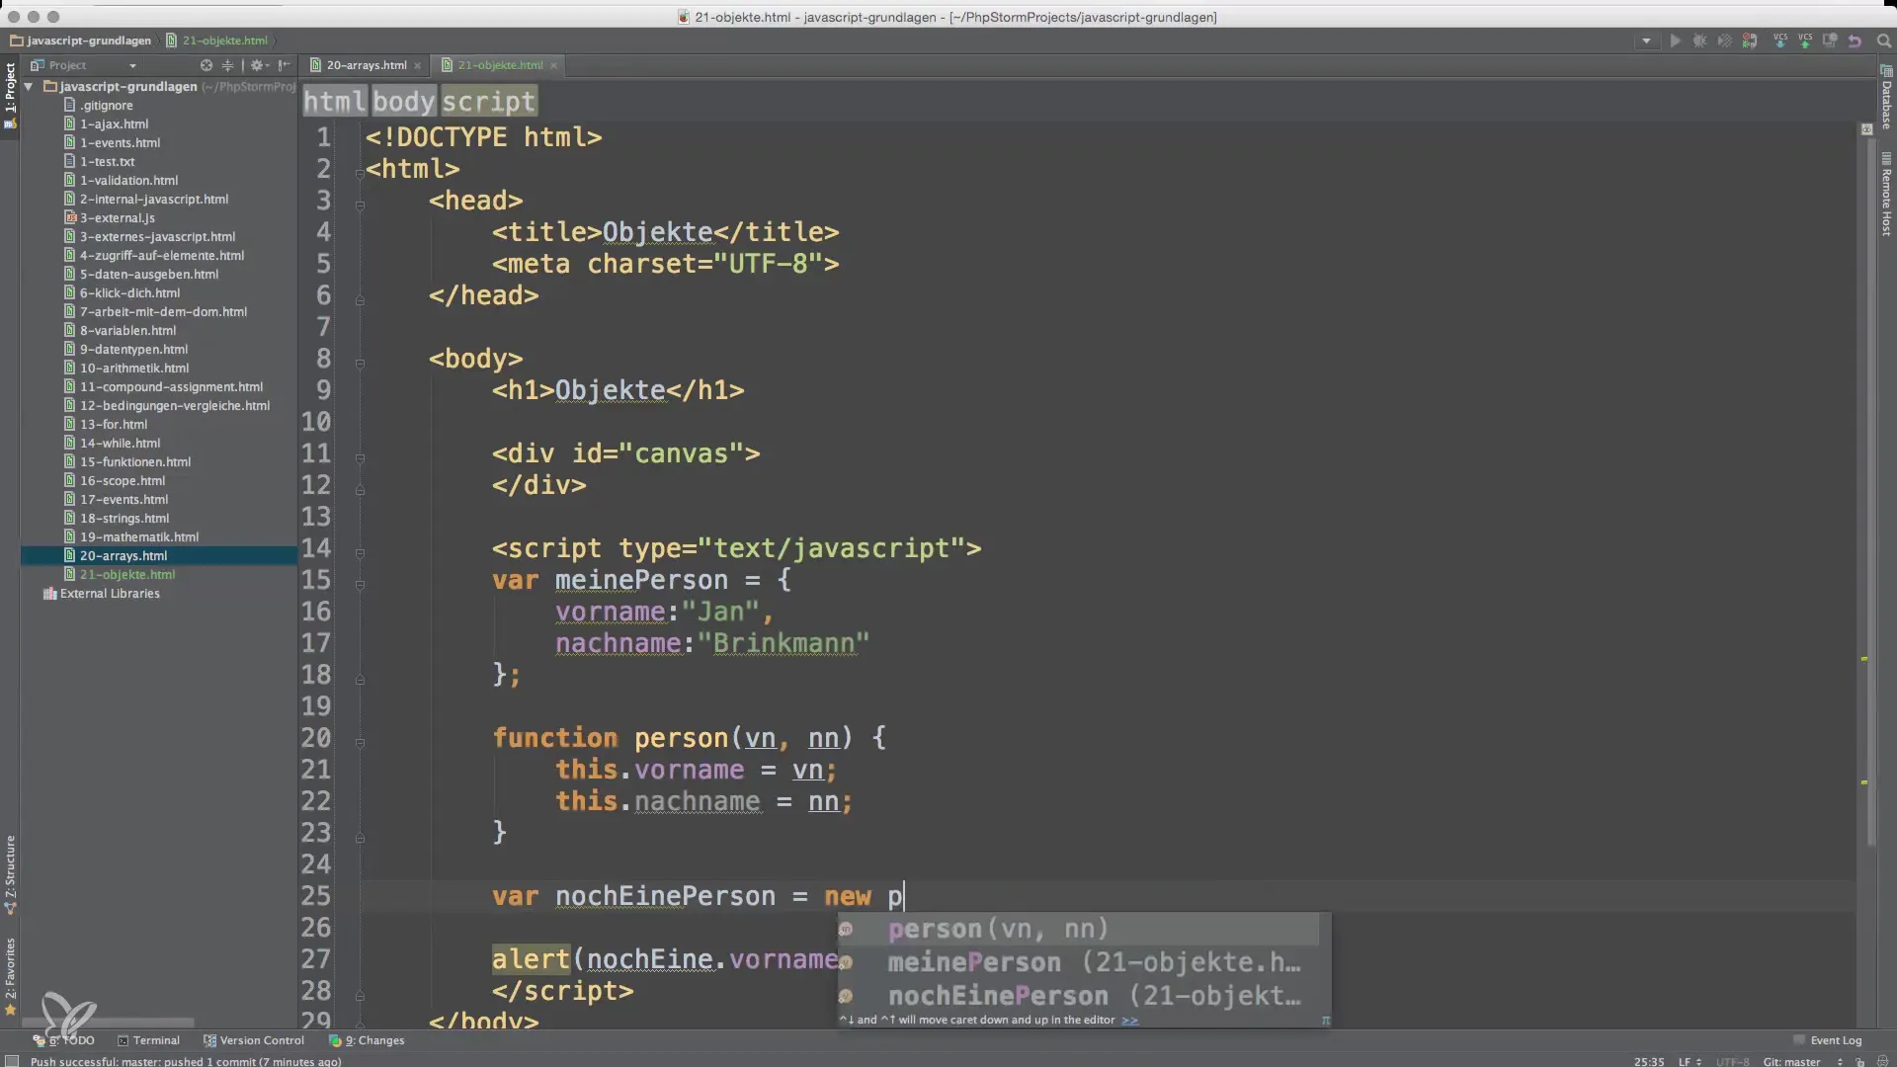Open the run configuration dropdown
The height and width of the screenshot is (1067, 1897).
[1646, 41]
